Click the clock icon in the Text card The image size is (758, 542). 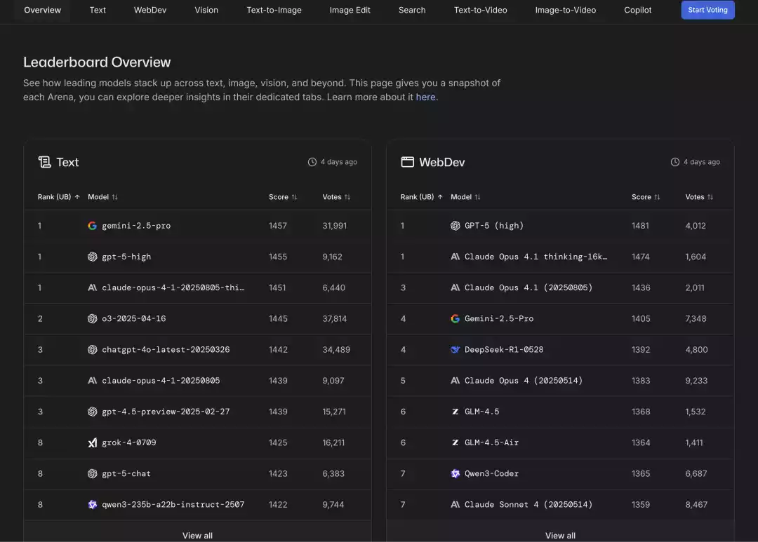point(312,162)
